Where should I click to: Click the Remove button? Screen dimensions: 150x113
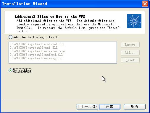click(x=130, y=45)
